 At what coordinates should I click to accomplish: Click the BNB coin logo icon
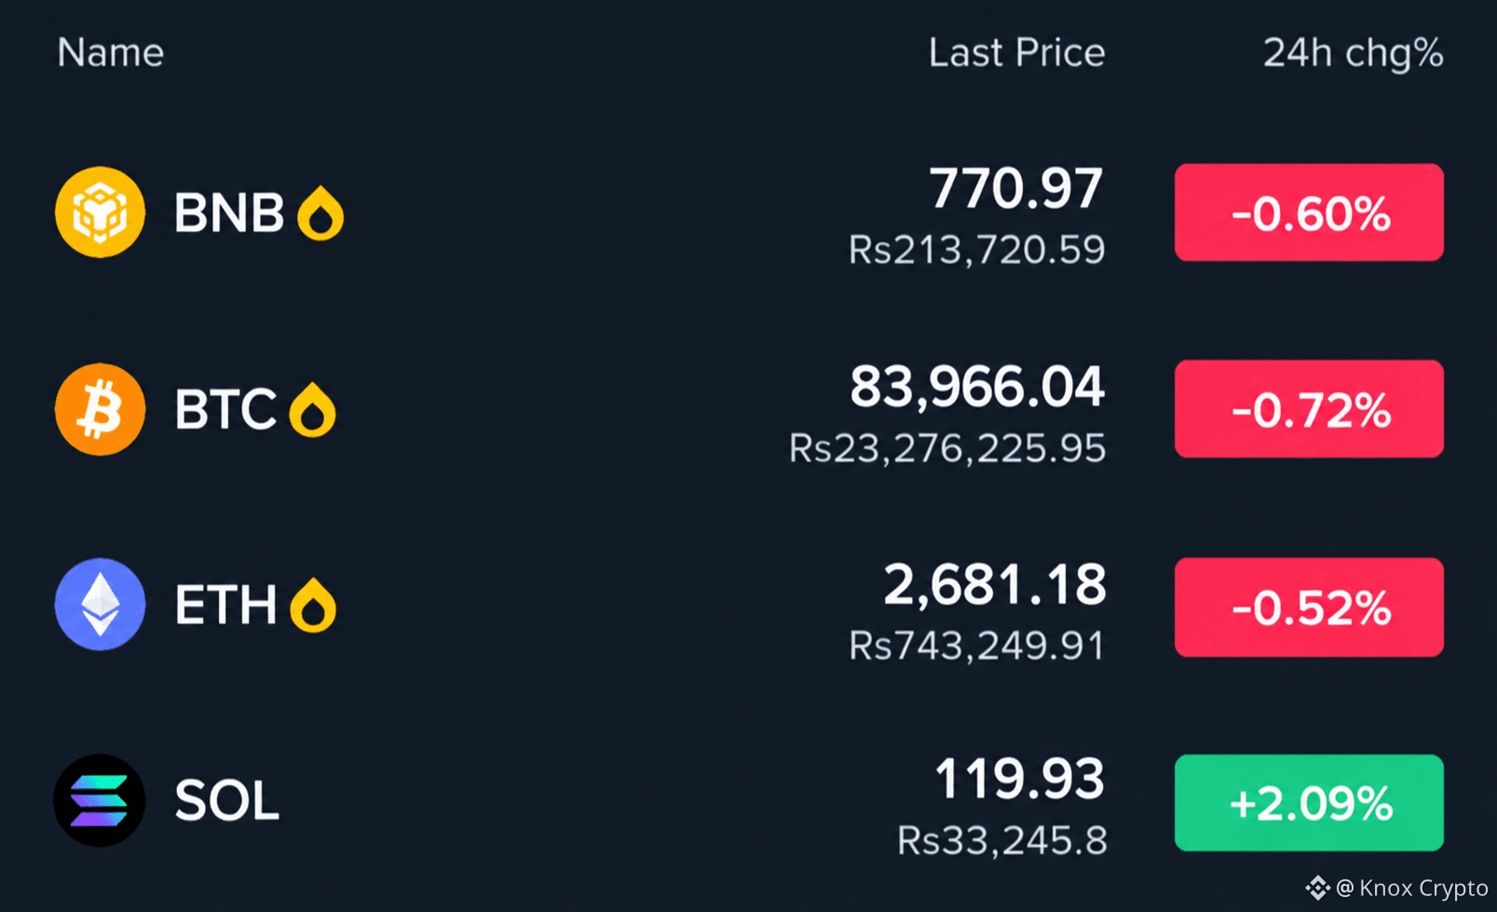(x=100, y=212)
